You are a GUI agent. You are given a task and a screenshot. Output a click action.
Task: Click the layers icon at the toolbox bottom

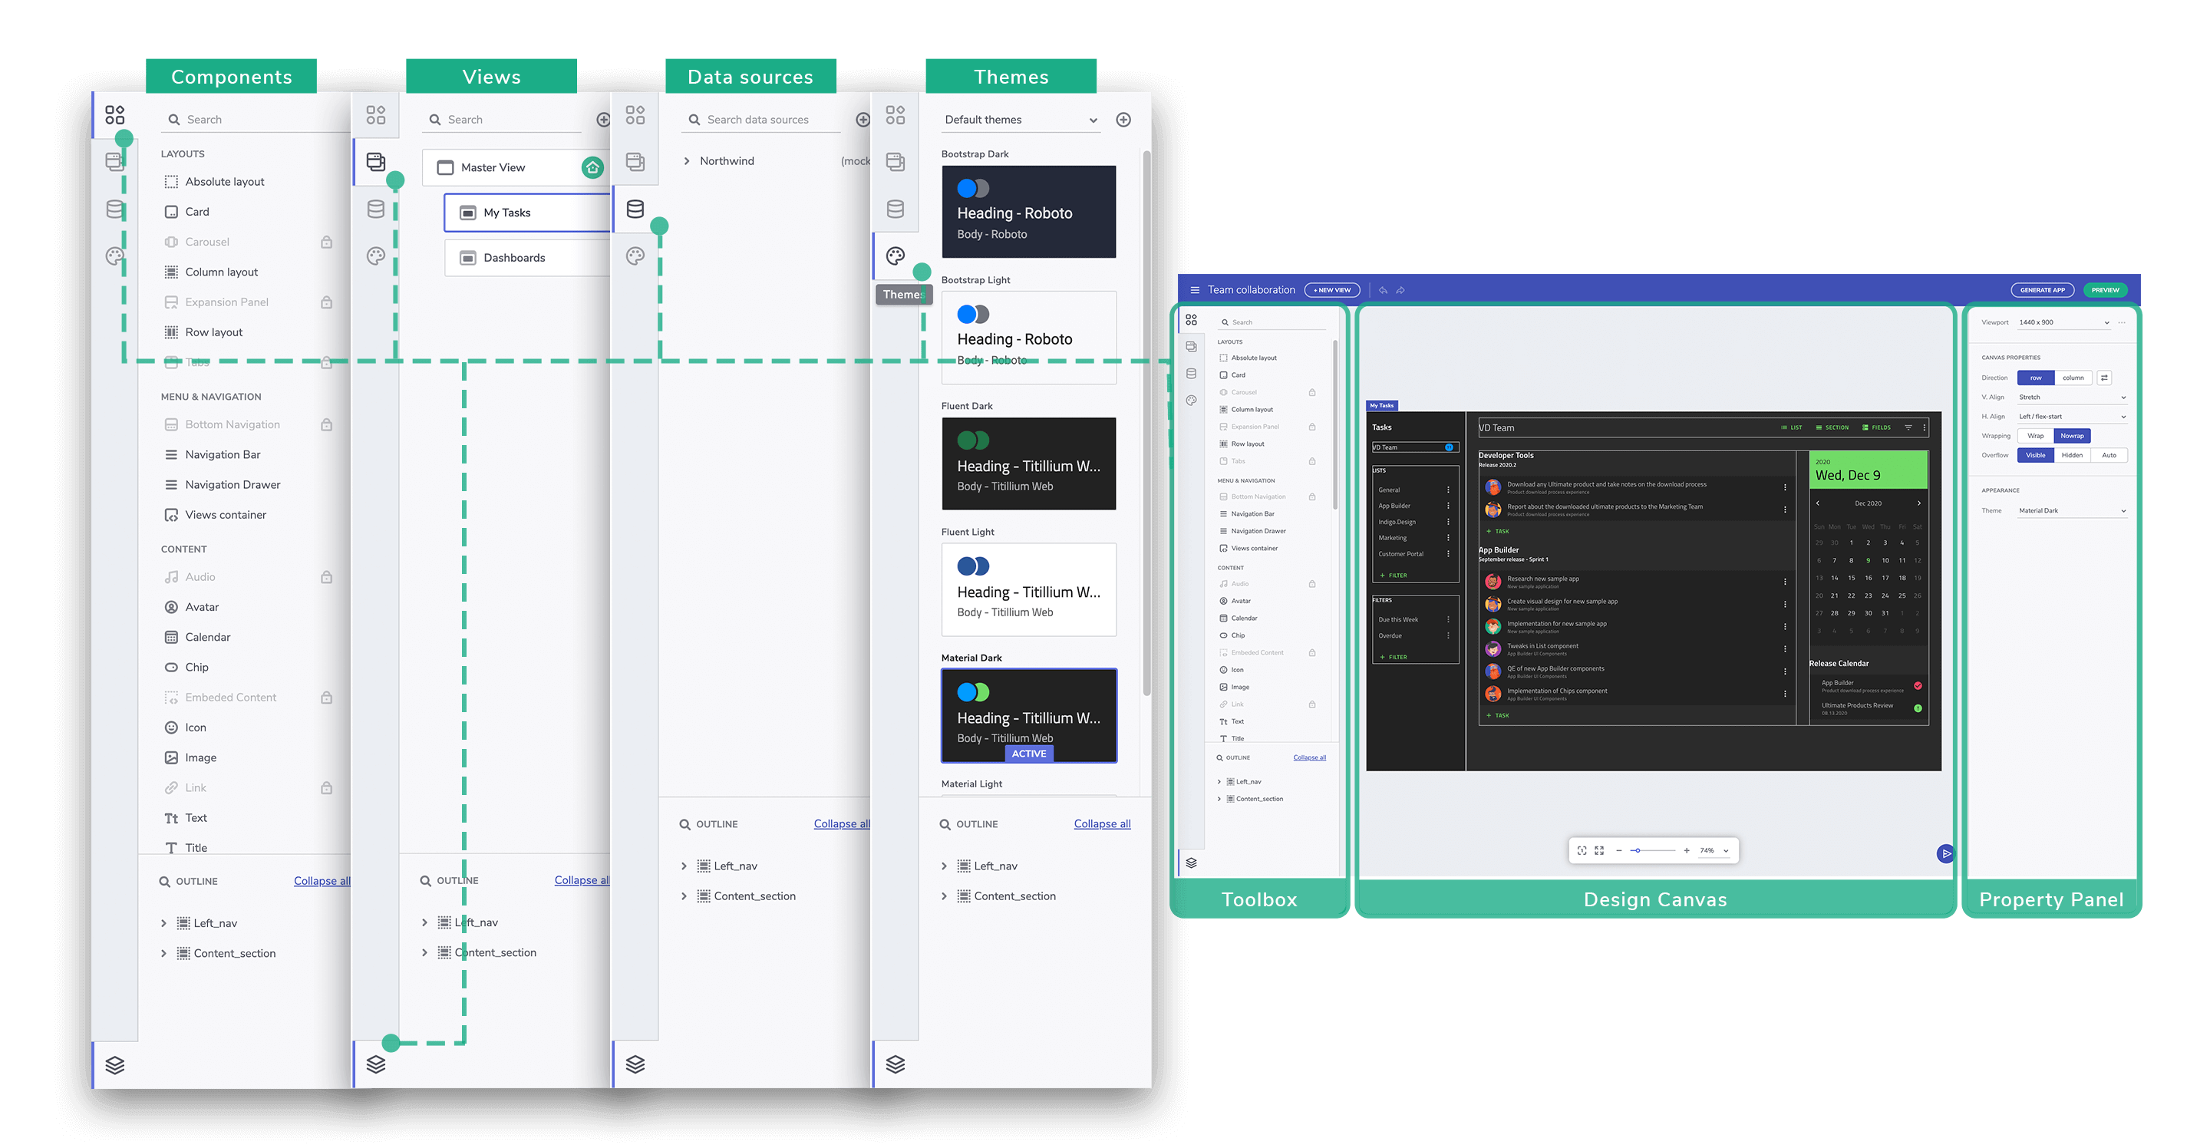[x=1192, y=863]
